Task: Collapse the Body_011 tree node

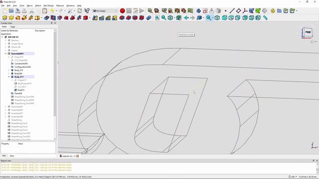Action: 9,77
